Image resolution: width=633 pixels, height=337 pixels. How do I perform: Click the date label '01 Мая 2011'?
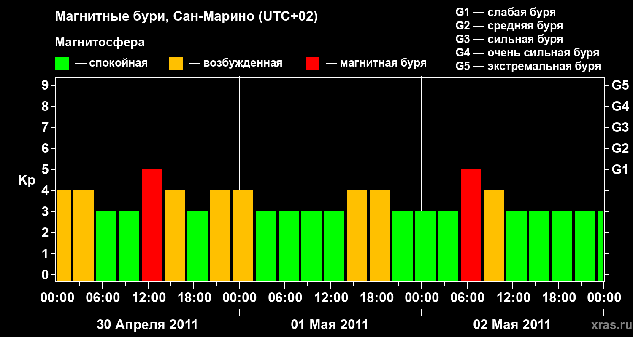330,325
